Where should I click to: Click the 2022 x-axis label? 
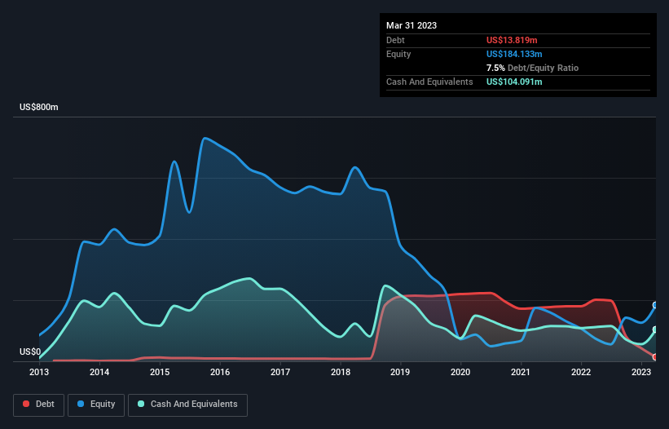pyautogui.click(x=581, y=372)
